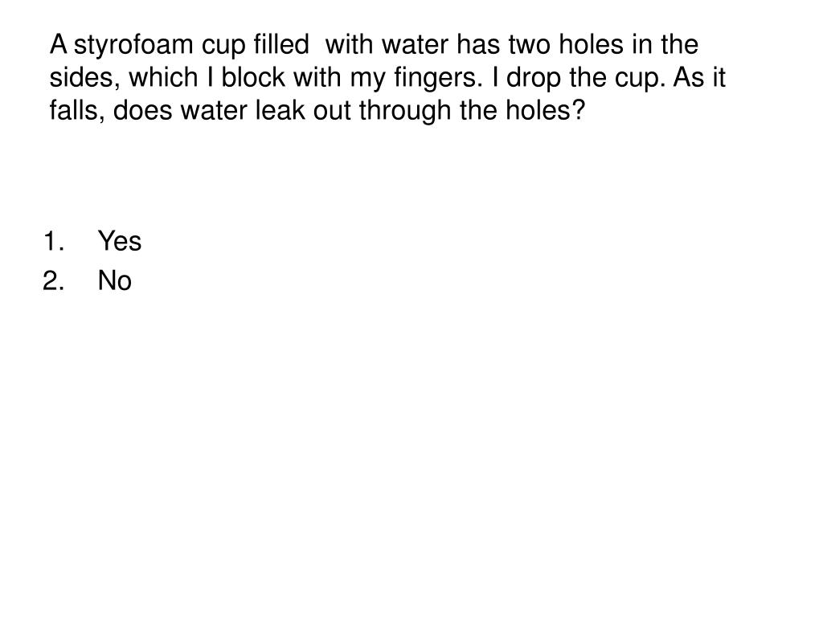This screenshot has width=823, height=617.
Task: Click the word "holes?" ending the question
Action: point(545,110)
